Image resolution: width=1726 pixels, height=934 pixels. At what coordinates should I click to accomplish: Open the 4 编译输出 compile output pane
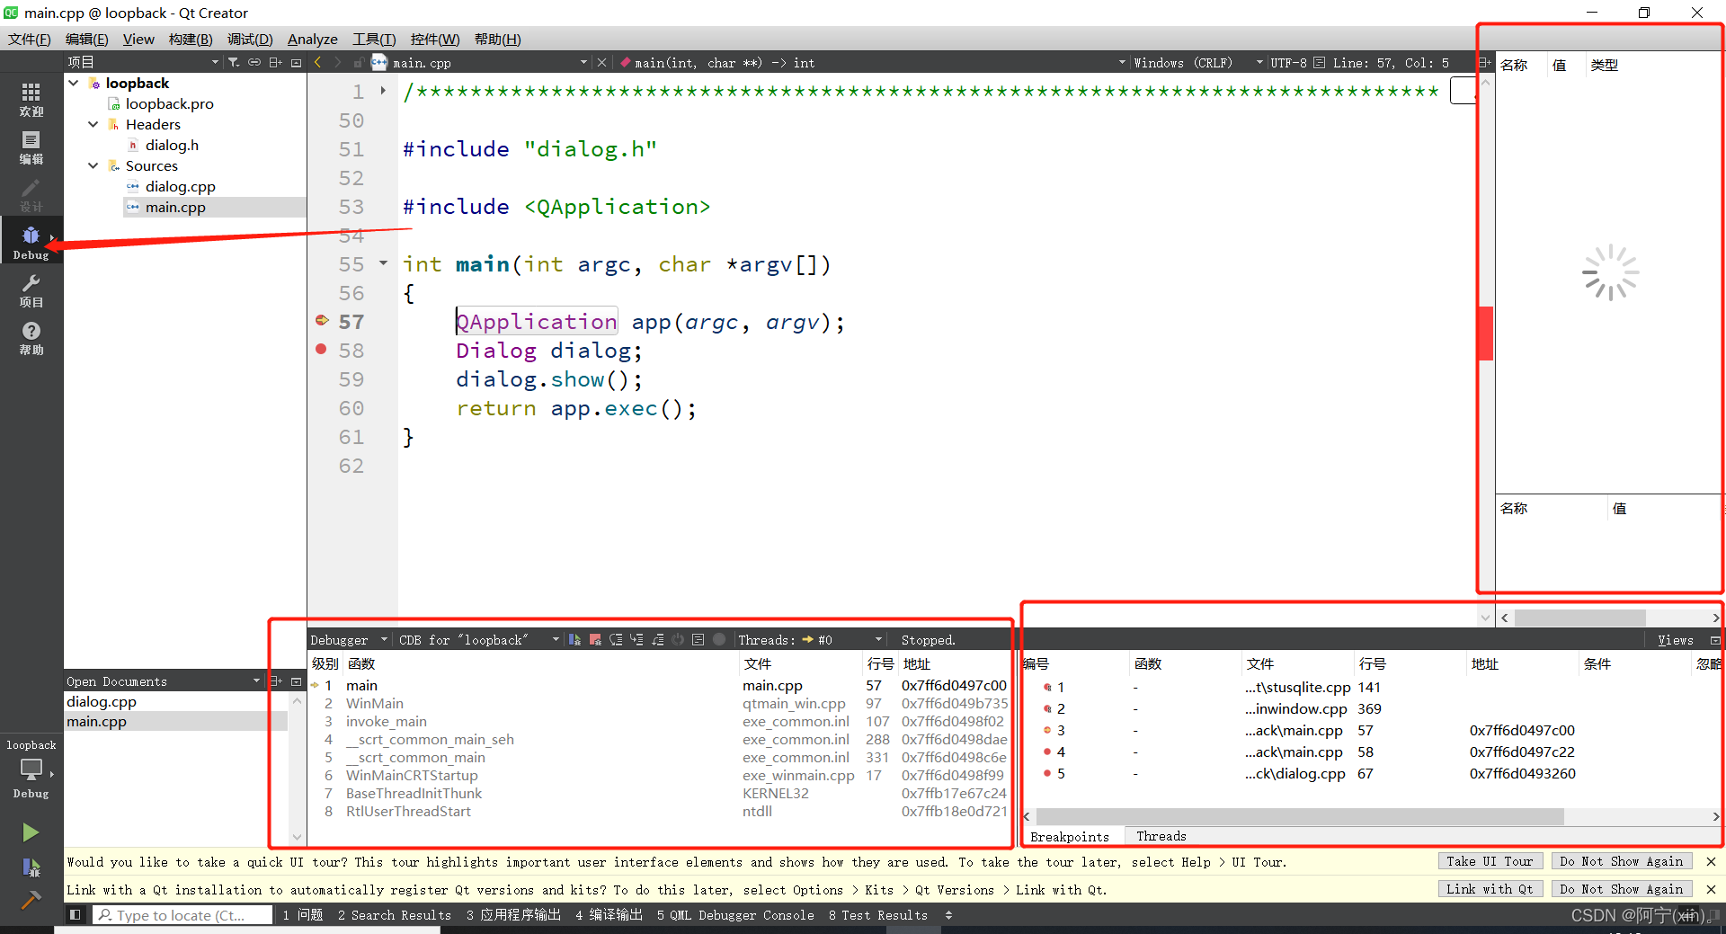(x=609, y=915)
